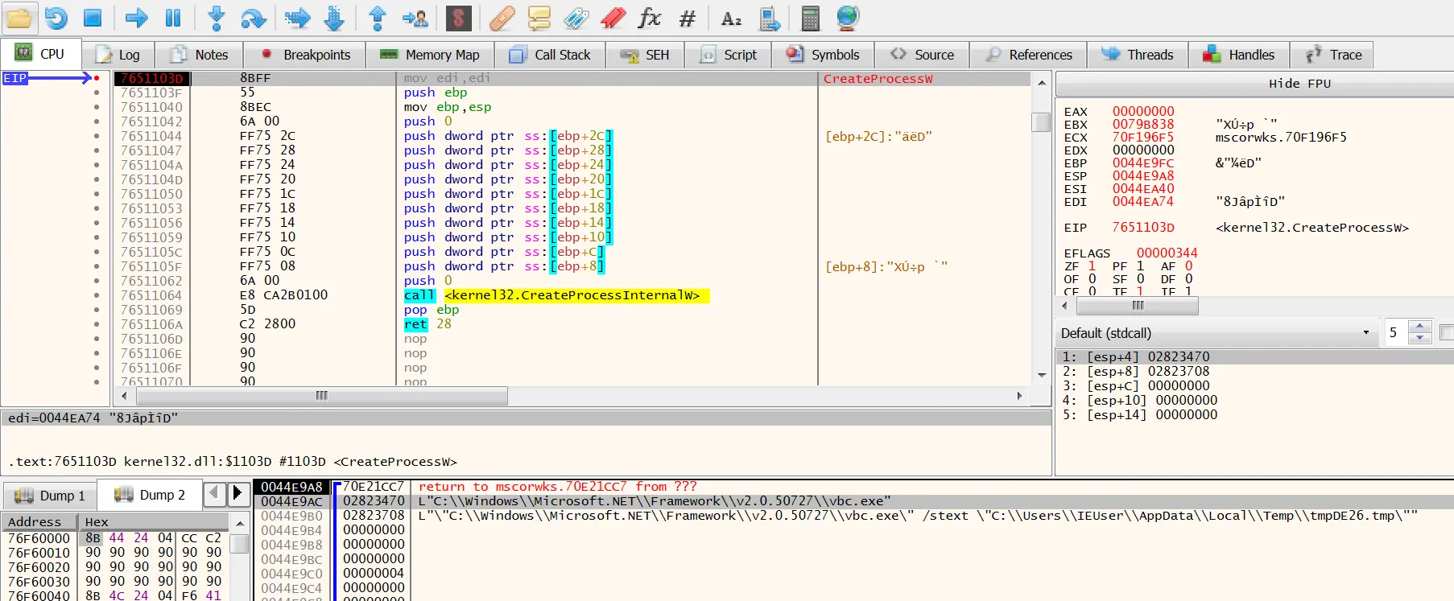Open the Default (stdcall) calling convention dropdown
The height and width of the screenshot is (601, 1454).
[x=1215, y=333]
